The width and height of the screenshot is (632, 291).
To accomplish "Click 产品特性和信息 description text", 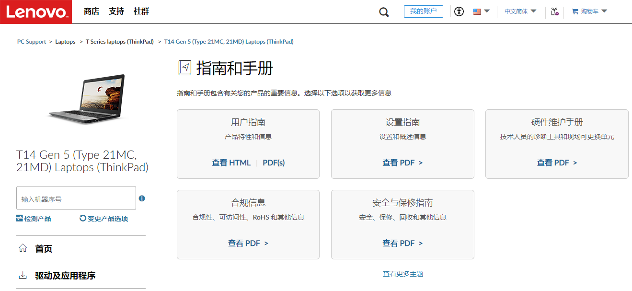I will click(x=248, y=137).
